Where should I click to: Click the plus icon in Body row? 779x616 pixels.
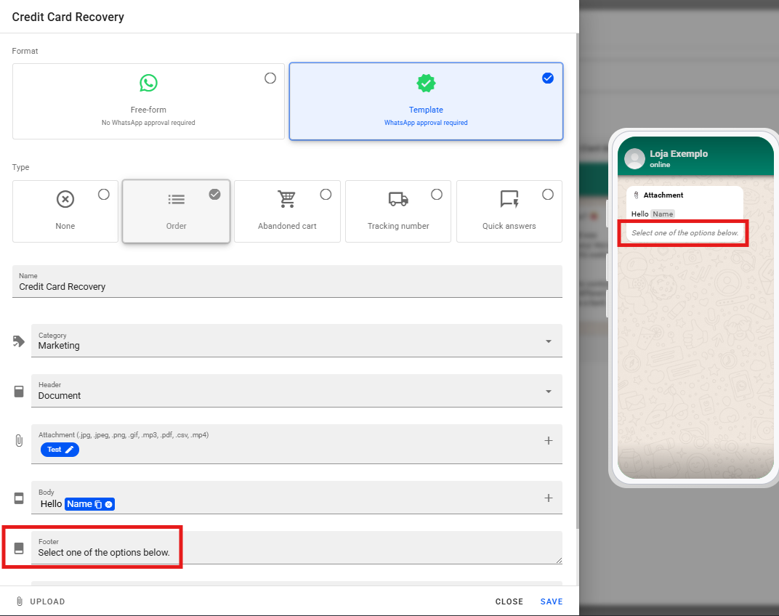(549, 498)
